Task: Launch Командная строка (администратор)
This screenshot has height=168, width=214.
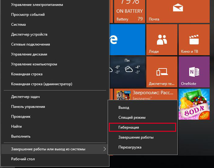Action: pyautogui.click(x=42, y=84)
